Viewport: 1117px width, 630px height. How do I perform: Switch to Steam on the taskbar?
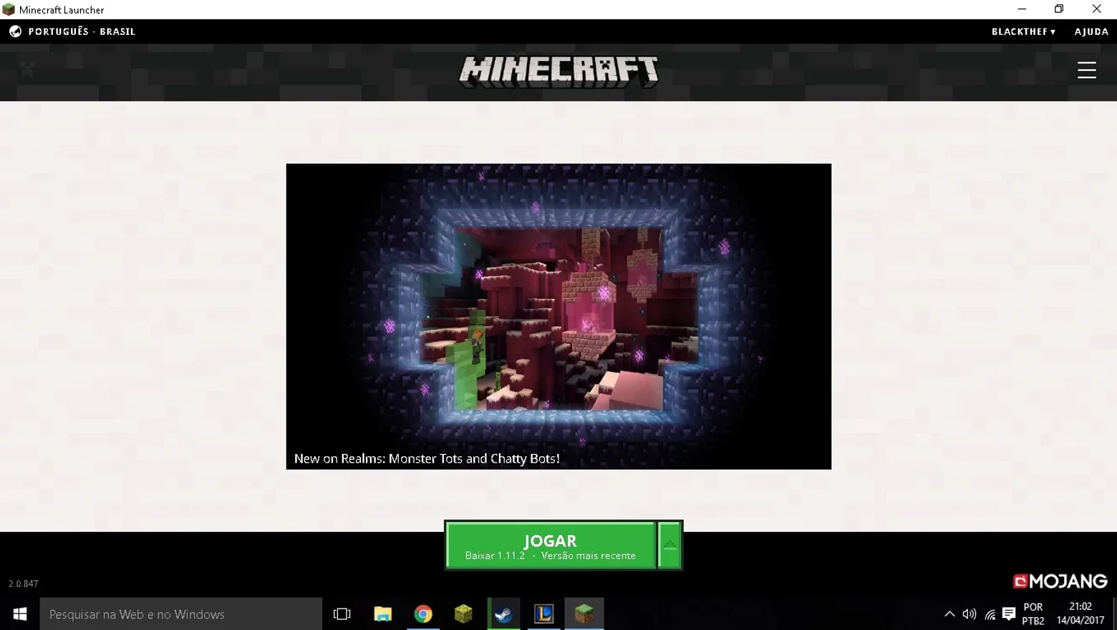503,614
